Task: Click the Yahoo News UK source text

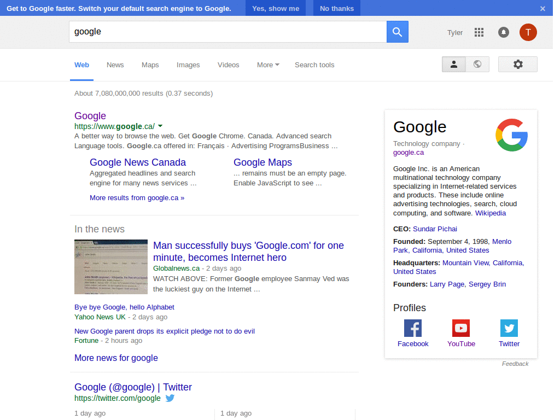Action: coord(100,317)
